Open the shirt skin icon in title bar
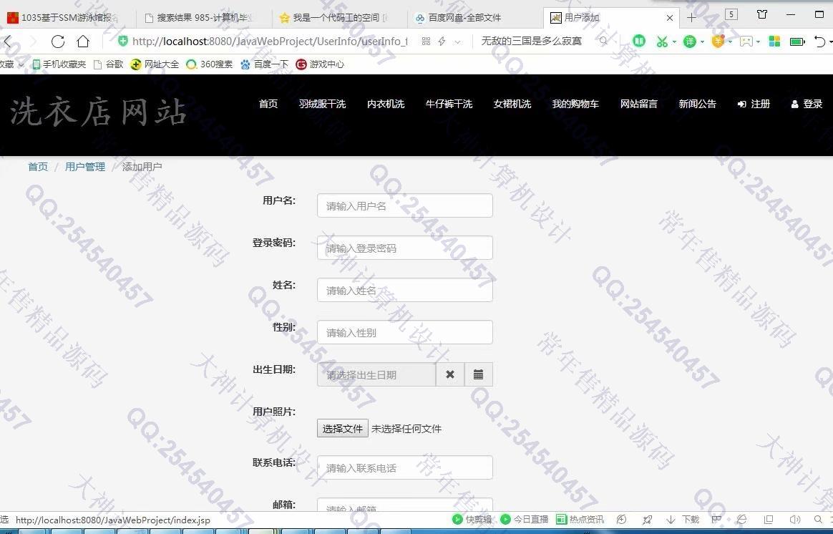The height and width of the screenshot is (534, 833). (x=762, y=14)
